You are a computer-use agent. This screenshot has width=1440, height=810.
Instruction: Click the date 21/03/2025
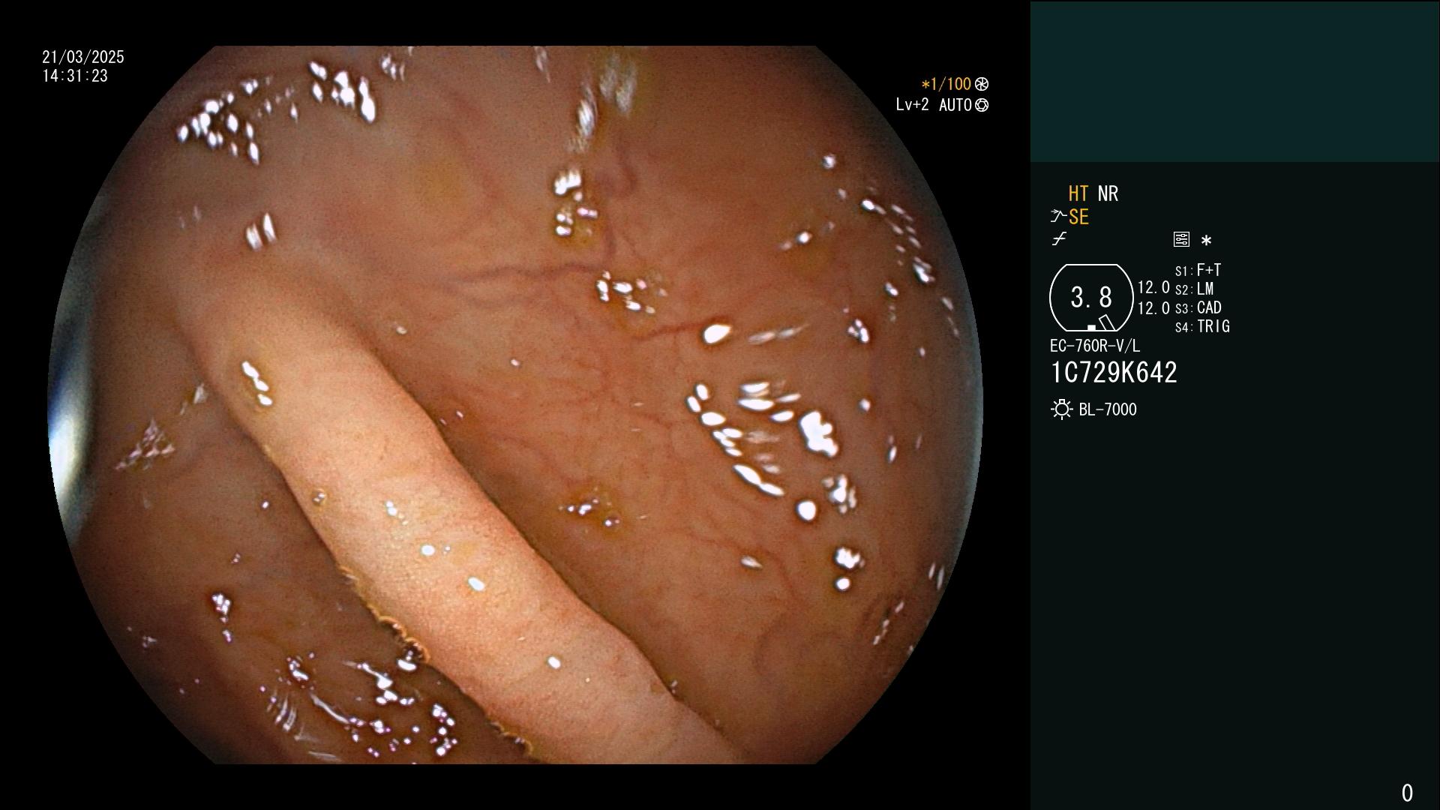click(83, 57)
